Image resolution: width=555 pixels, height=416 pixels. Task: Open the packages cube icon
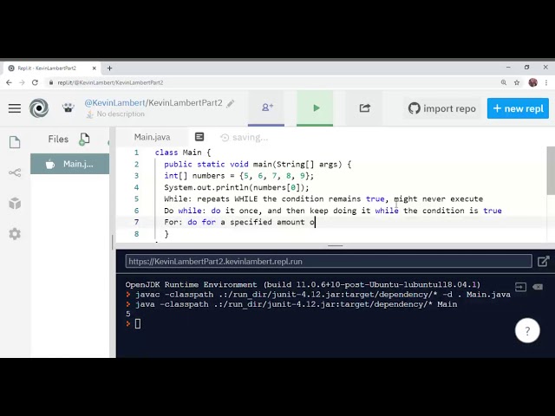pyautogui.click(x=15, y=204)
